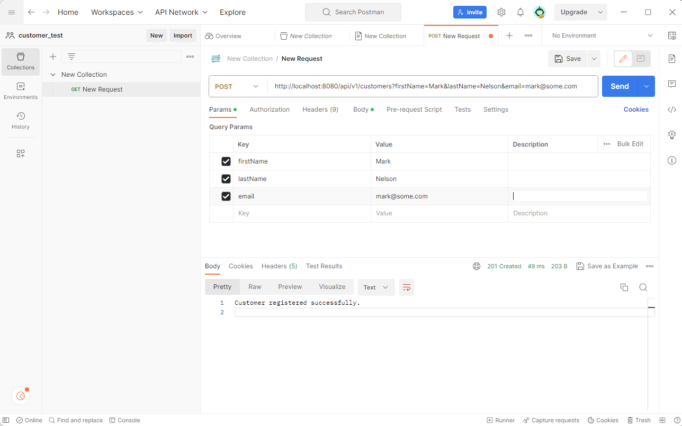Switch to the Headers (9) request tab
Viewport: 682px width, 426px height.
[320, 110]
